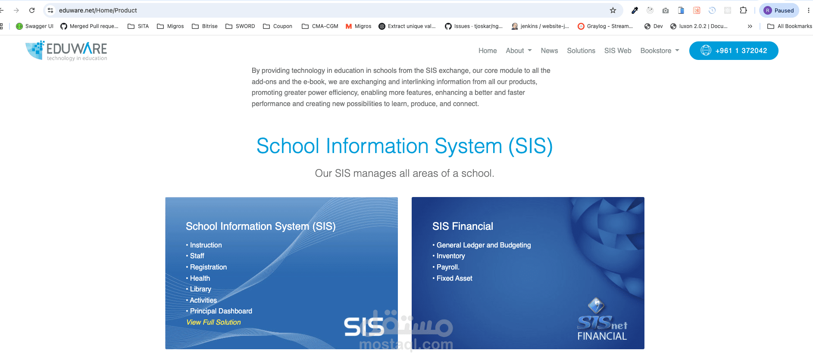Click the Inventory list item
Screen dimensions: 813x360
click(x=449, y=256)
